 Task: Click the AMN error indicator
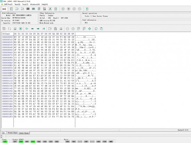[111, 142]
